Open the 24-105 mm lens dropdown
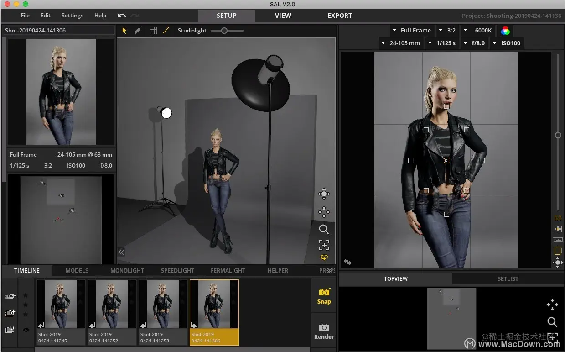This screenshot has width=565, height=352. [x=400, y=43]
